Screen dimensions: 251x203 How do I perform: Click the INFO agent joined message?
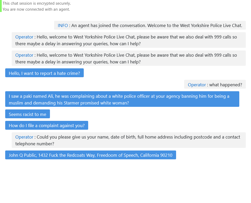tap(150, 25)
